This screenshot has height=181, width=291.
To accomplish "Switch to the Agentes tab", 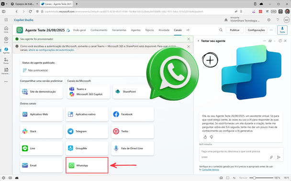I will coord(135,30).
